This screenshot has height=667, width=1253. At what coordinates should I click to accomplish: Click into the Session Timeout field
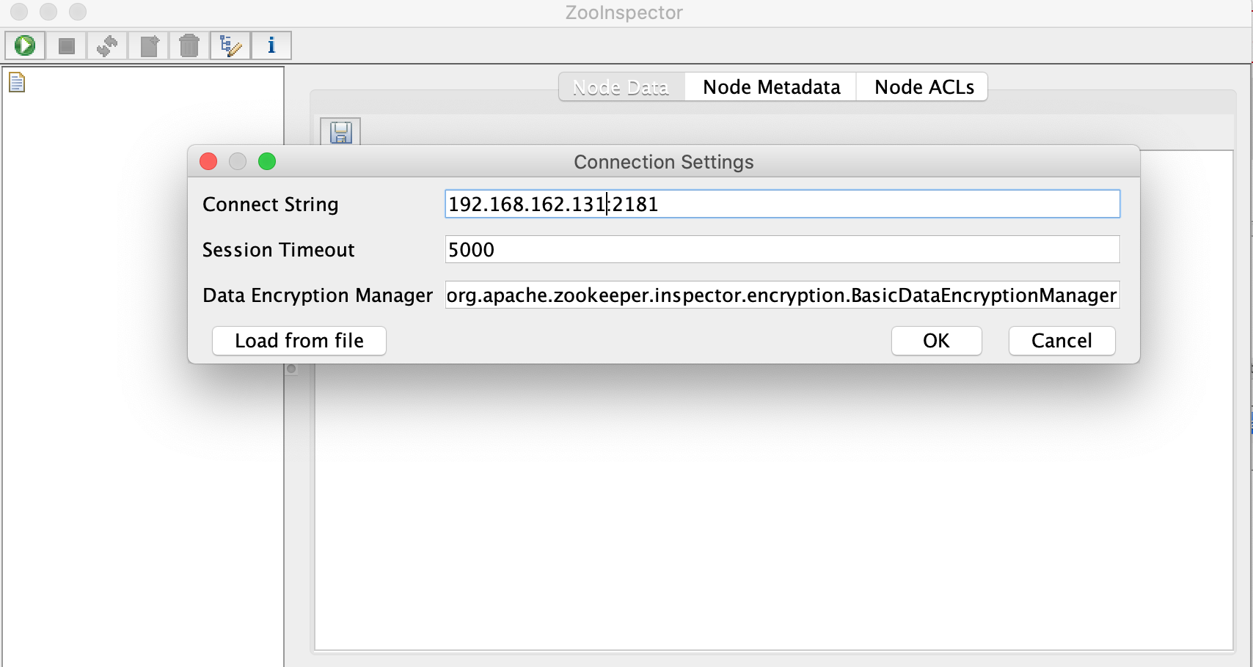[x=782, y=249]
